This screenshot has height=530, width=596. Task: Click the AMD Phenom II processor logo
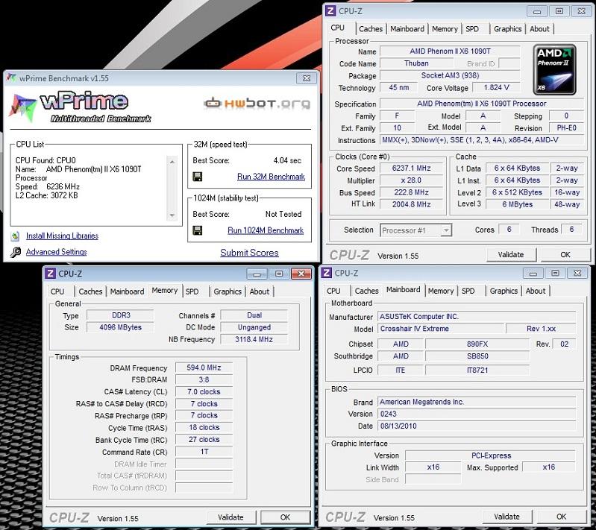[x=554, y=69]
